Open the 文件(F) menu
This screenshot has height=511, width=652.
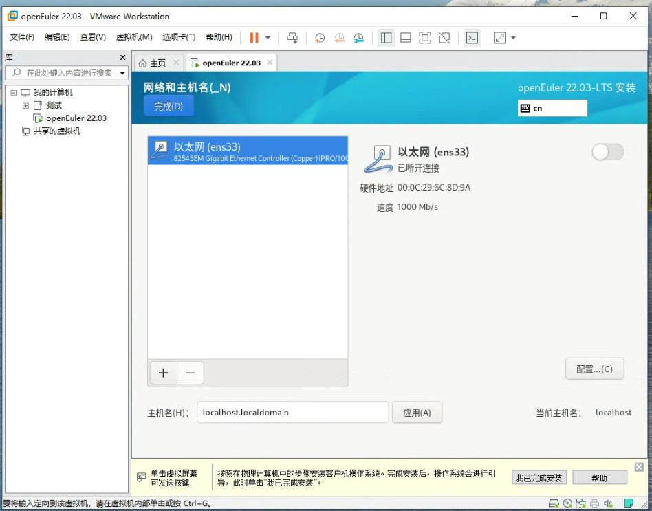click(x=22, y=37)
